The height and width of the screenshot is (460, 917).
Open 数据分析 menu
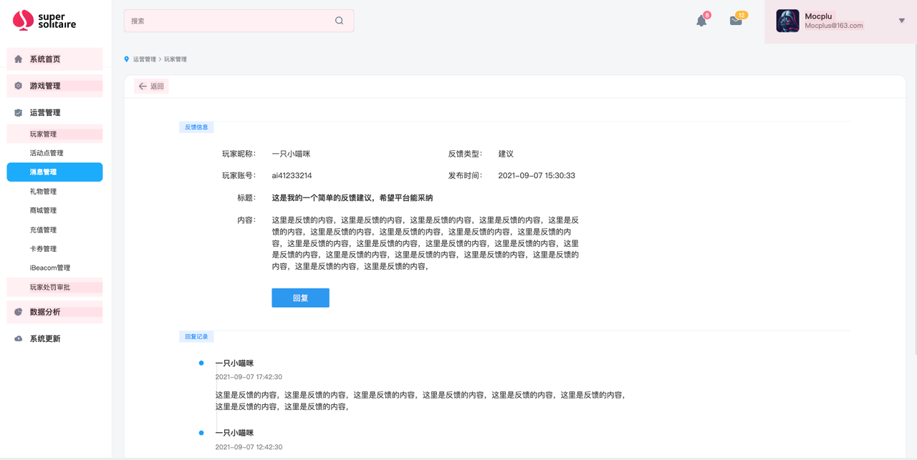[x=54, y=312]
